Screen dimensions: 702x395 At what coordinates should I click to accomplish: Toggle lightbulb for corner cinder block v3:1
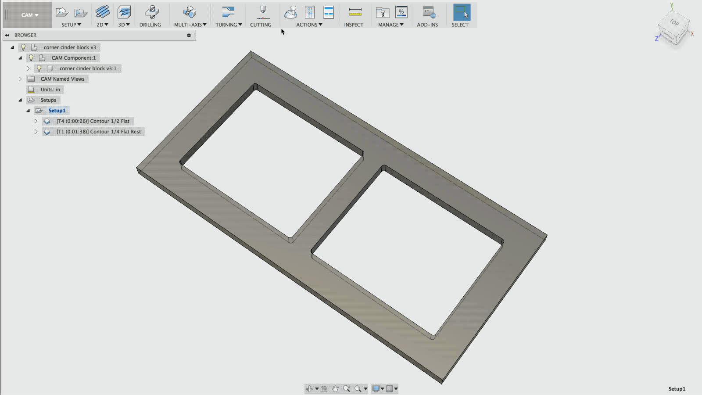click(39, 68)
